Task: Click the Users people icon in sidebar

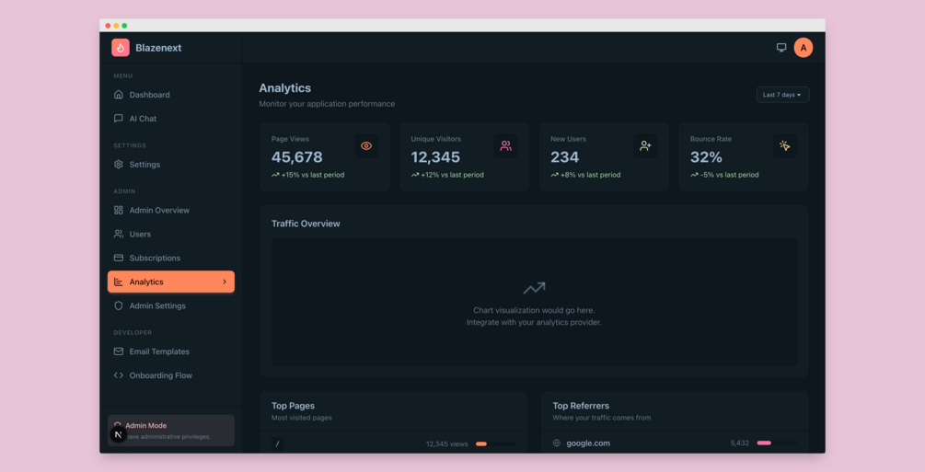Action: (x=119, y=235)
